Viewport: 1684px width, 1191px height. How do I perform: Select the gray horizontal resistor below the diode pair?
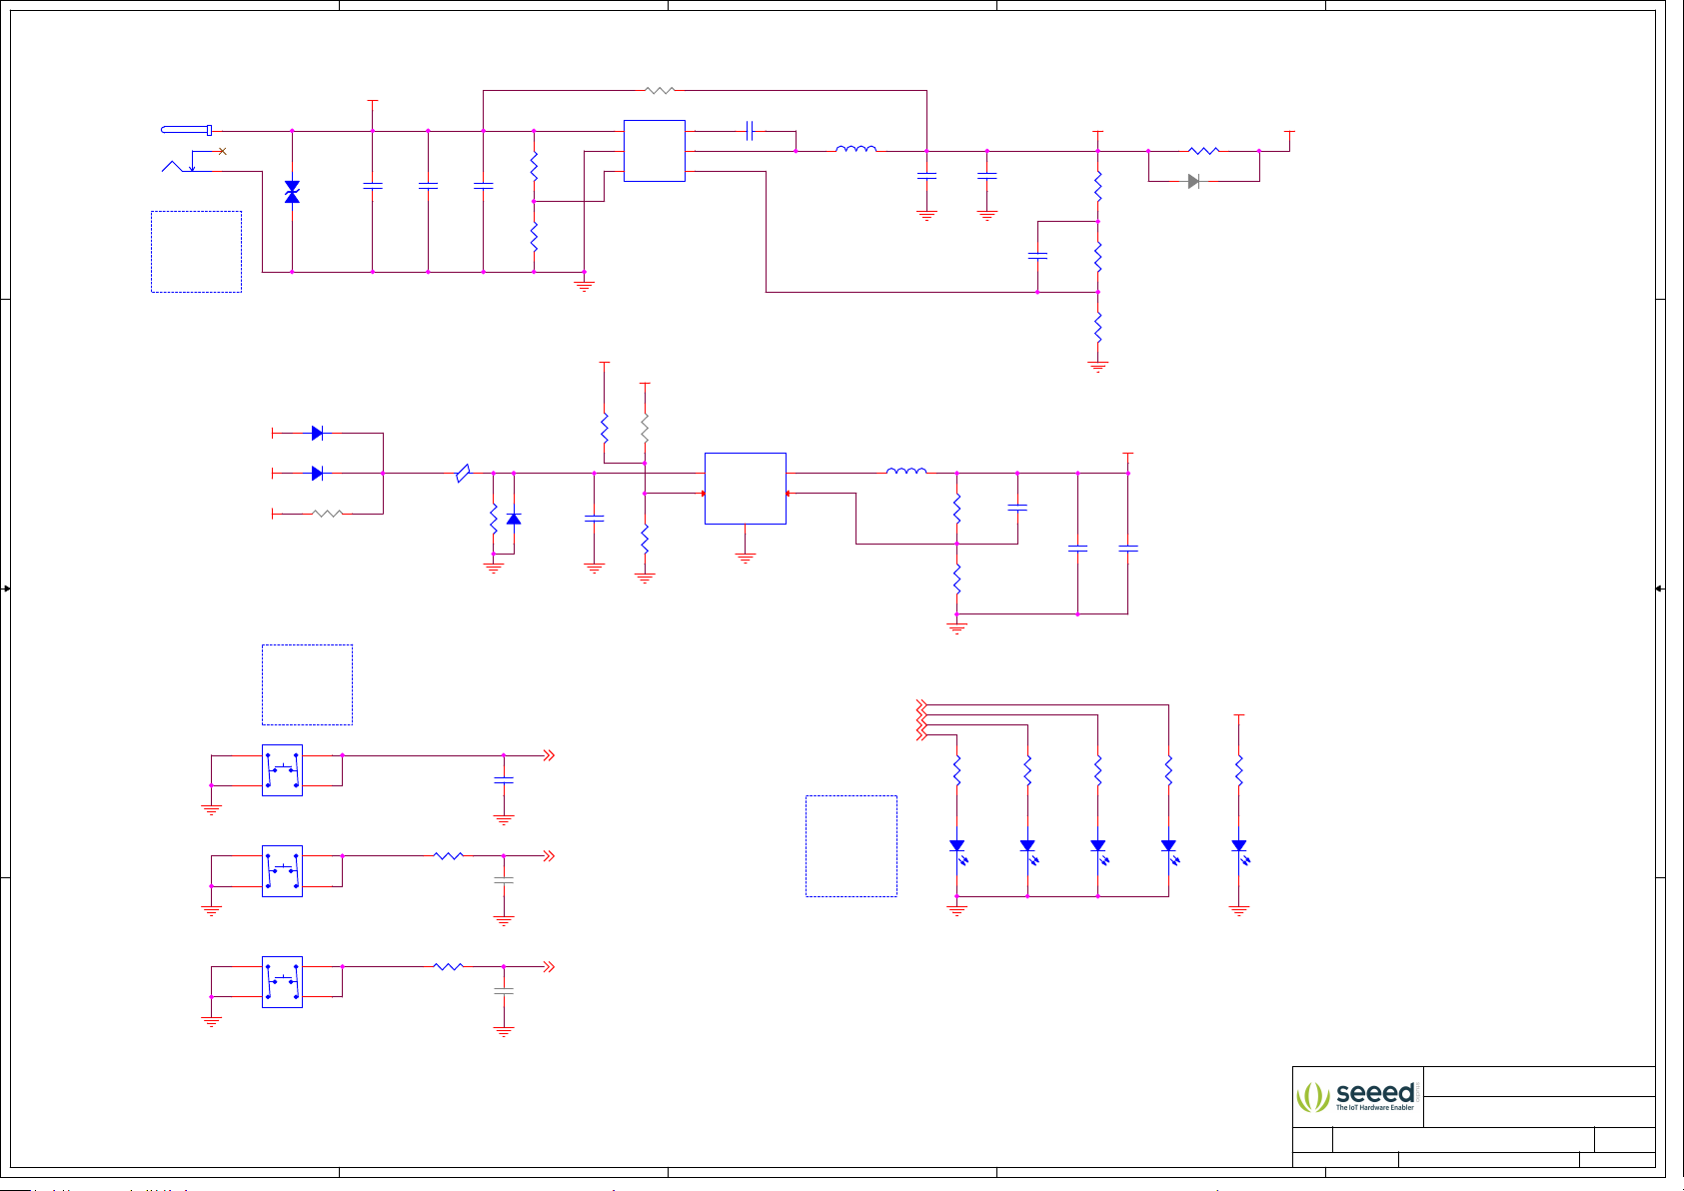point(327,514)
